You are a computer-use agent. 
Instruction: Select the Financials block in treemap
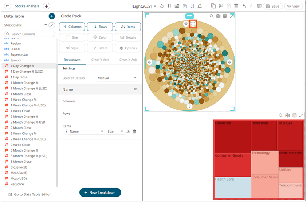click(232, 137)
